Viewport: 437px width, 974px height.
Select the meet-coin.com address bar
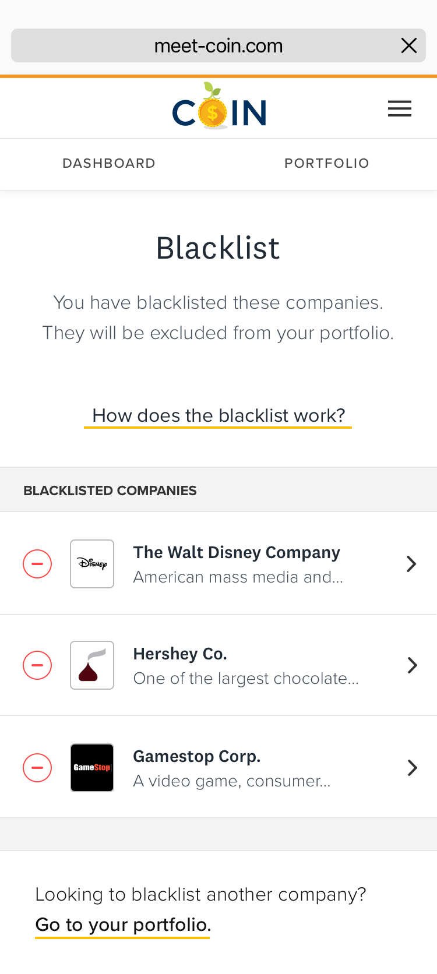click(218, 45)
